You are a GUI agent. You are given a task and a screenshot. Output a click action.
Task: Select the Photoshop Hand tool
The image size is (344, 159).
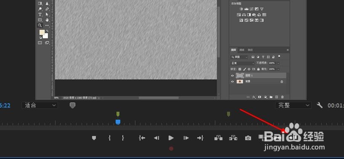(x=47, y=20)
